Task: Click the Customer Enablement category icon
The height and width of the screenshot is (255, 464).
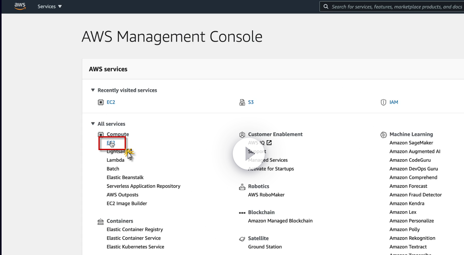Action: click(242, 135)
